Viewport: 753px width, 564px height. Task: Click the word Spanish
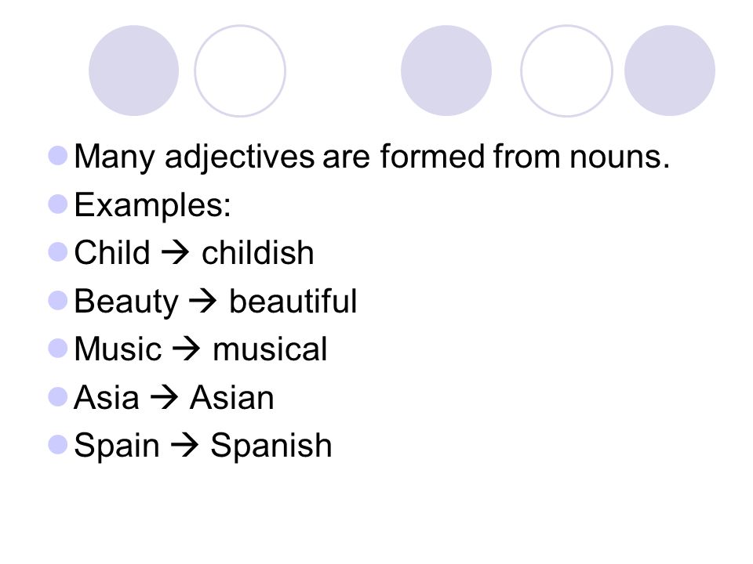(x=271, y=446)
